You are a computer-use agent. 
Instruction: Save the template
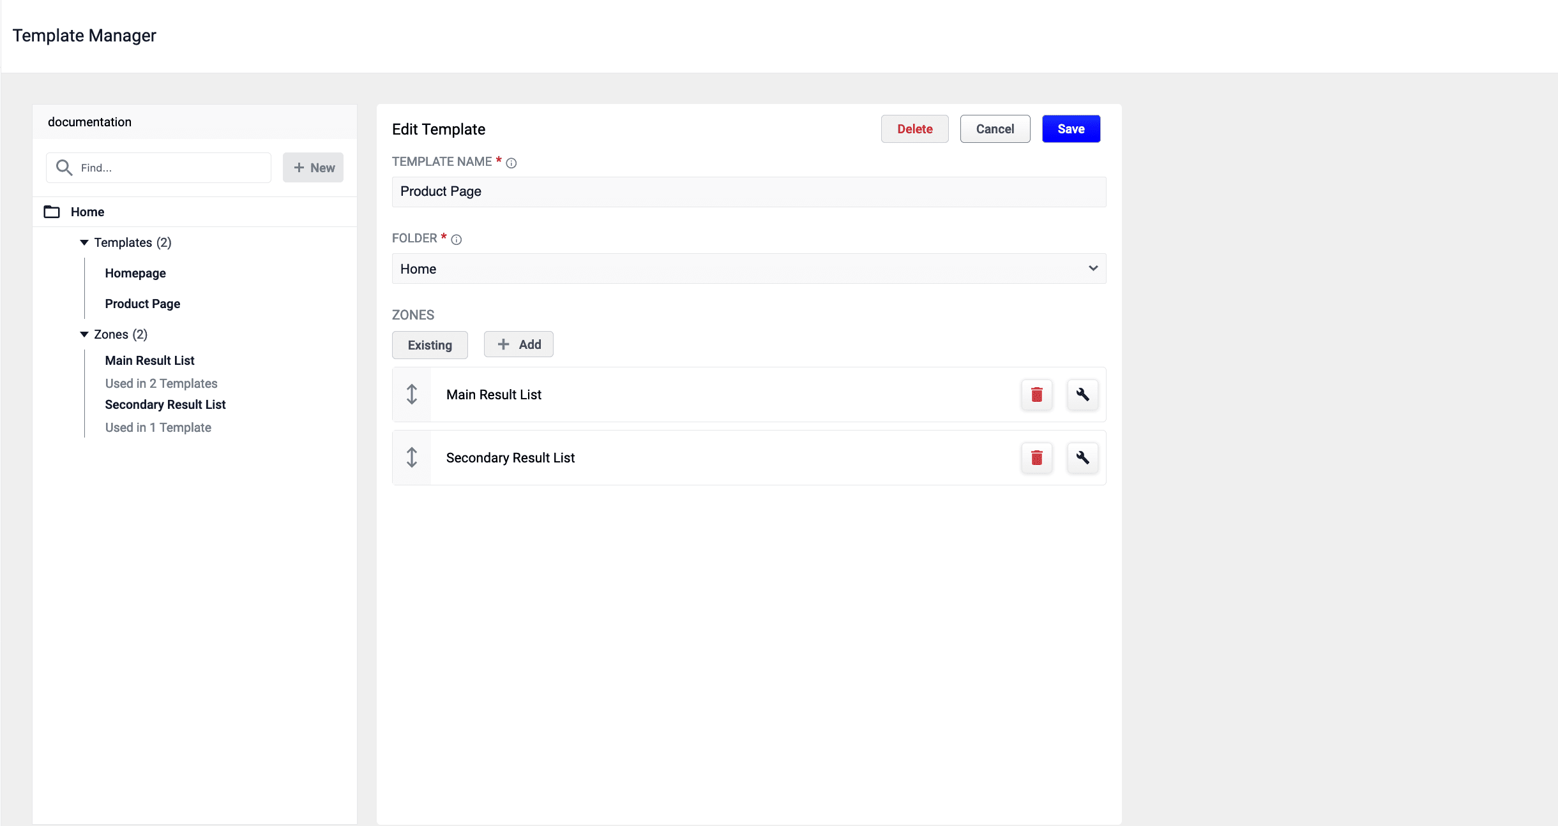[1071, 129]
